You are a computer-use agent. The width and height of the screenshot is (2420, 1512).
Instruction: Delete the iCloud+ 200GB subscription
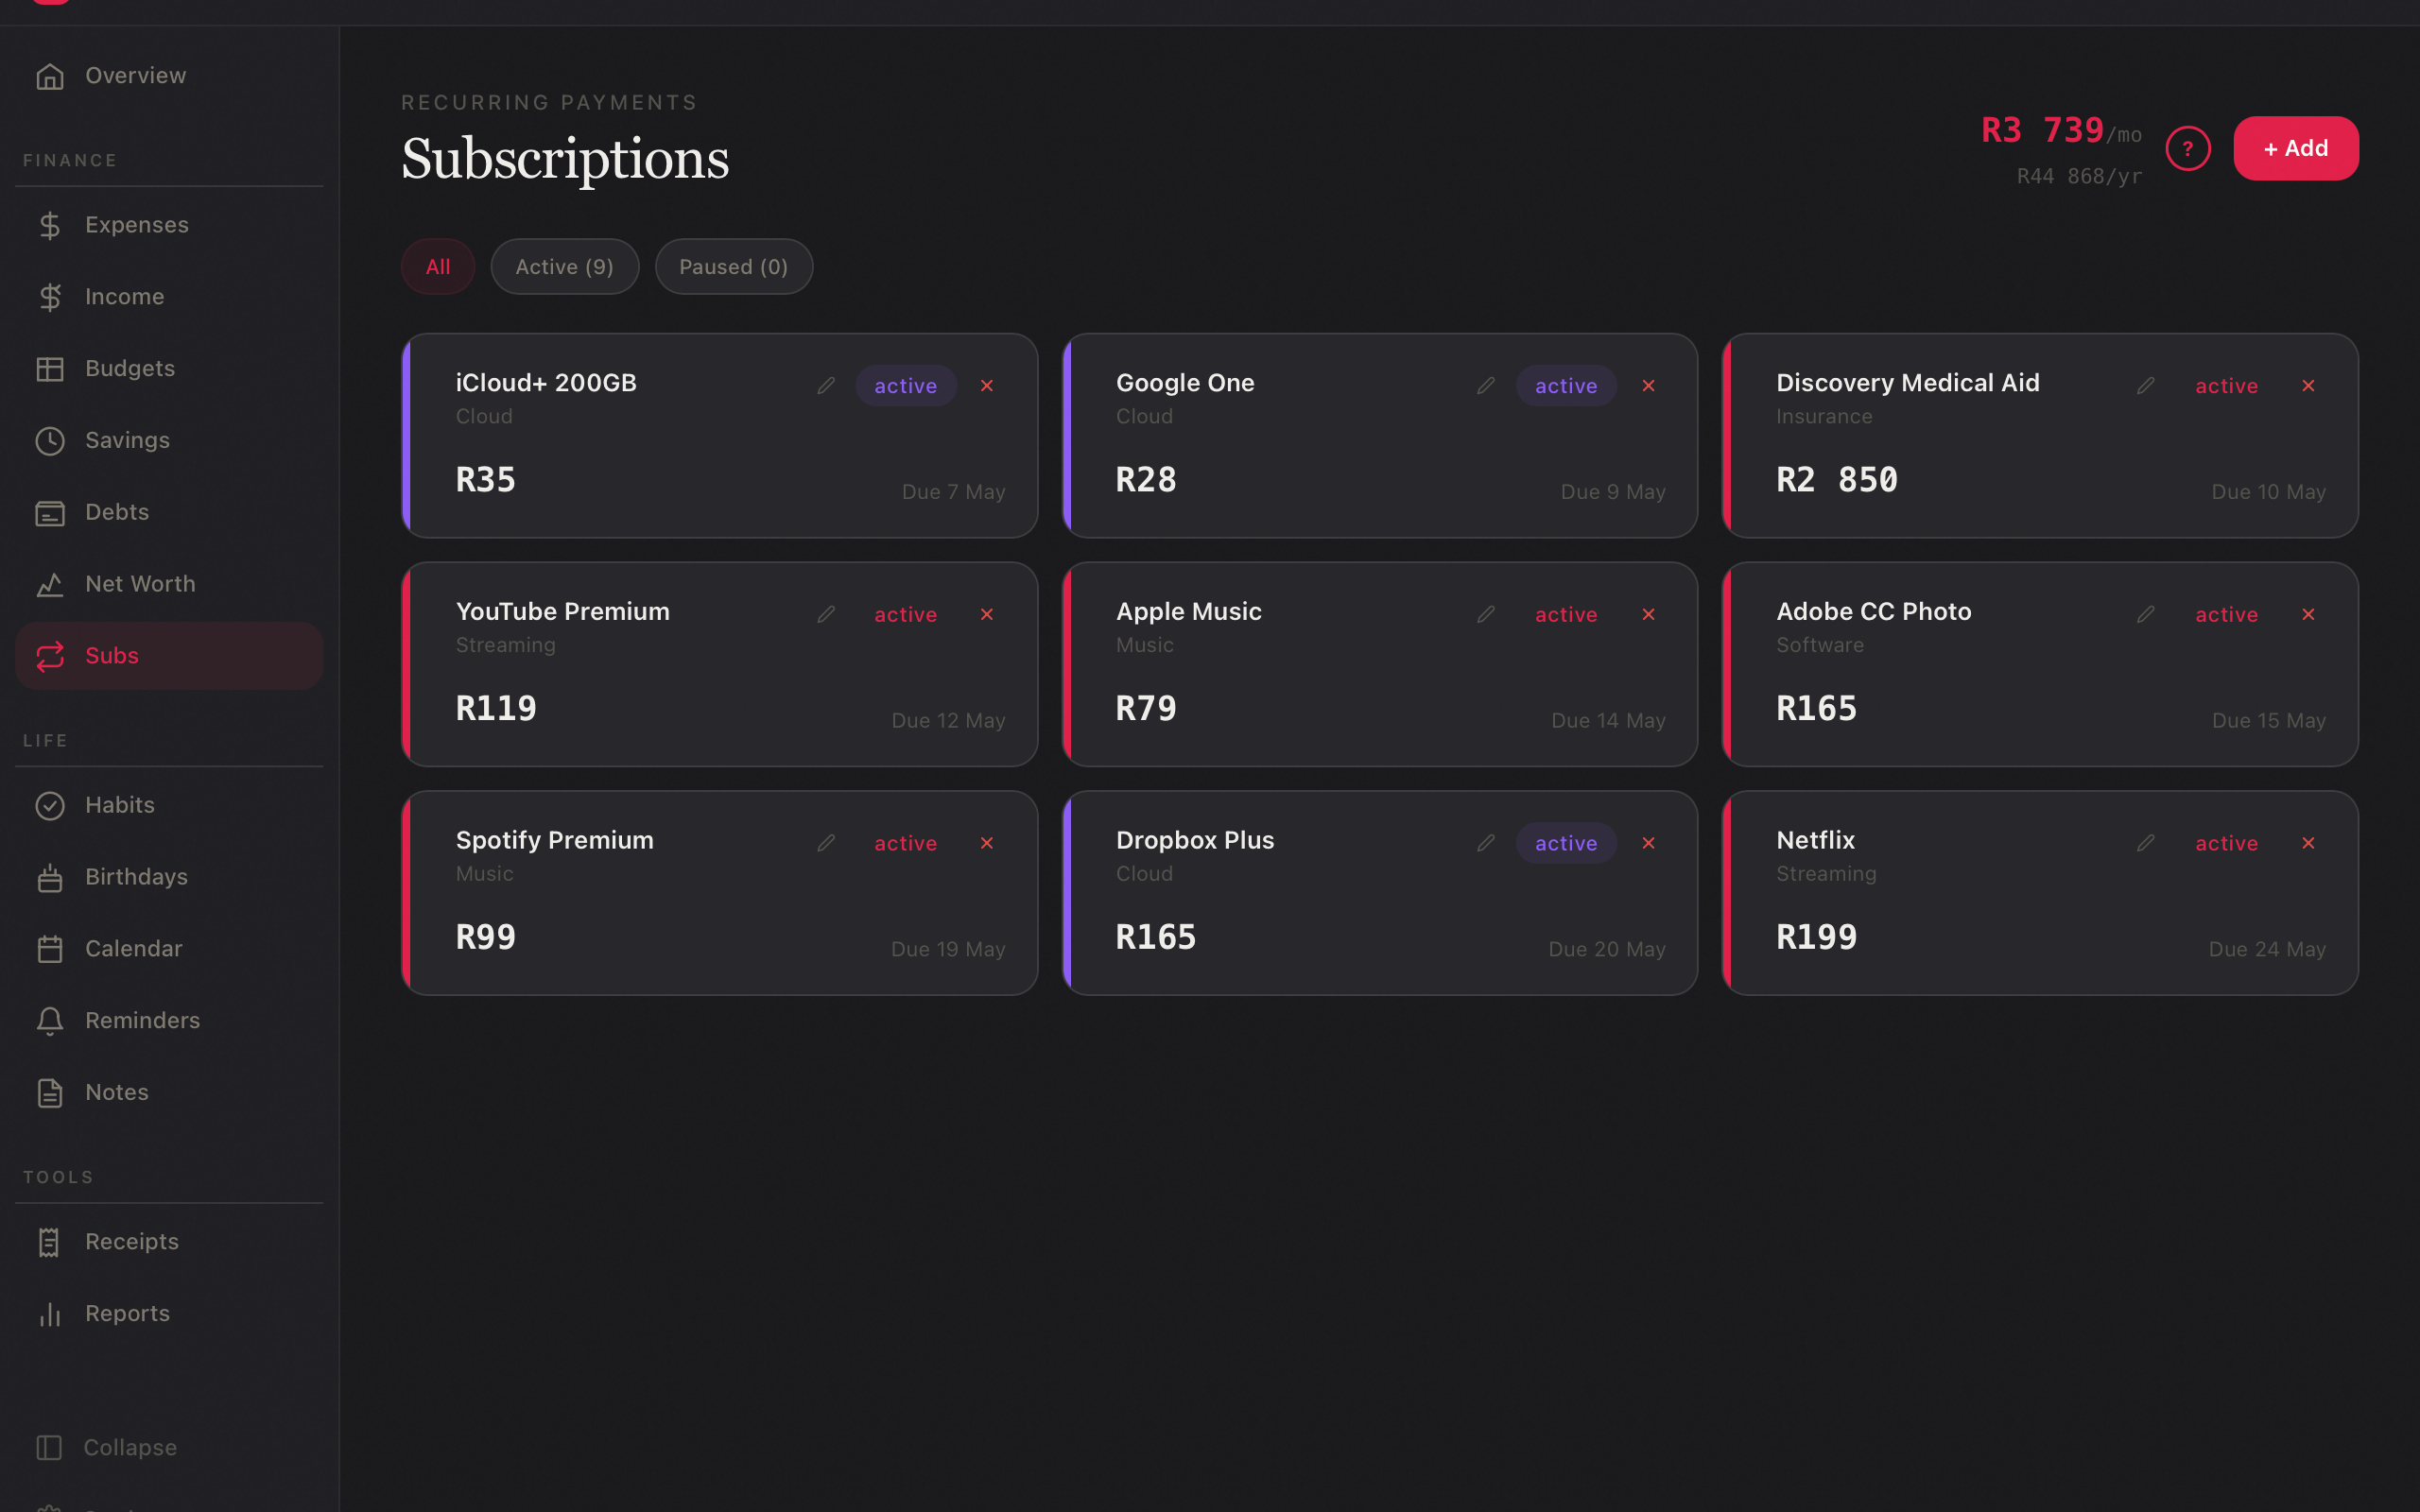(987, 386)
